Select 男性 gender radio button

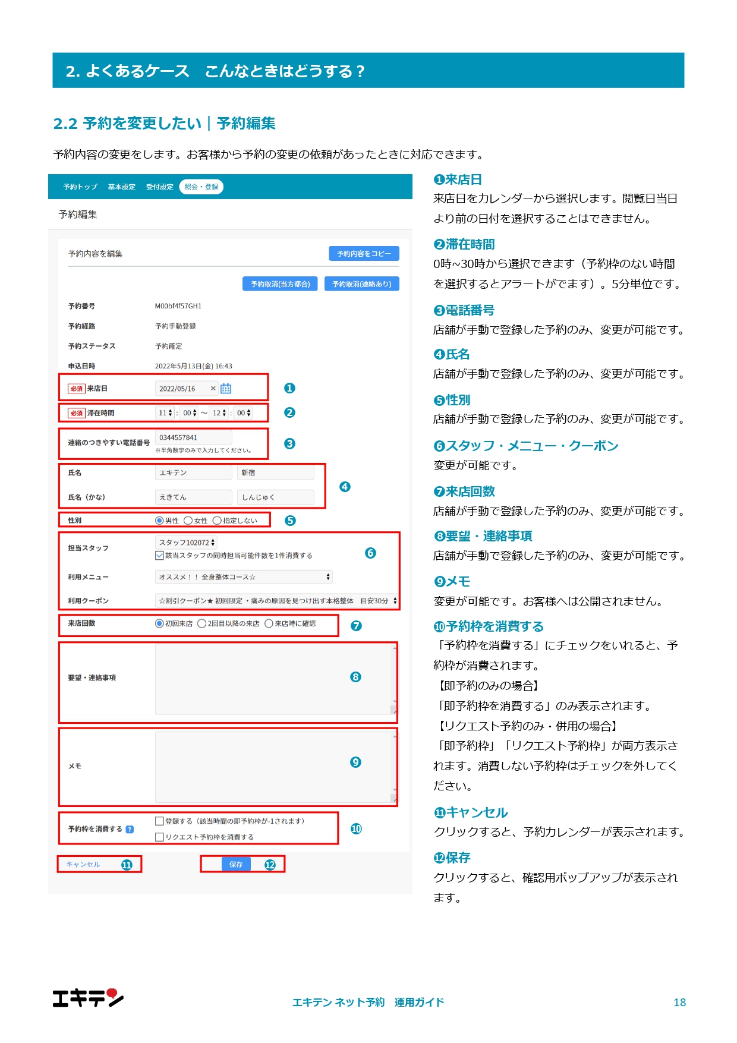pyautogui.click(x=159, y=521)
